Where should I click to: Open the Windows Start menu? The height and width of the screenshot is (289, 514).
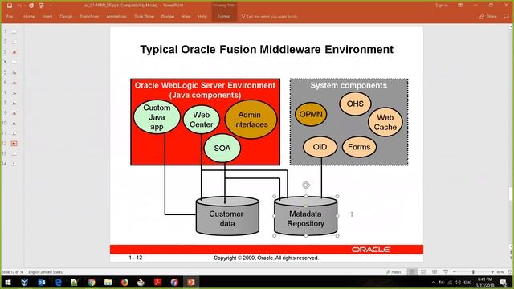pos(8,282)
